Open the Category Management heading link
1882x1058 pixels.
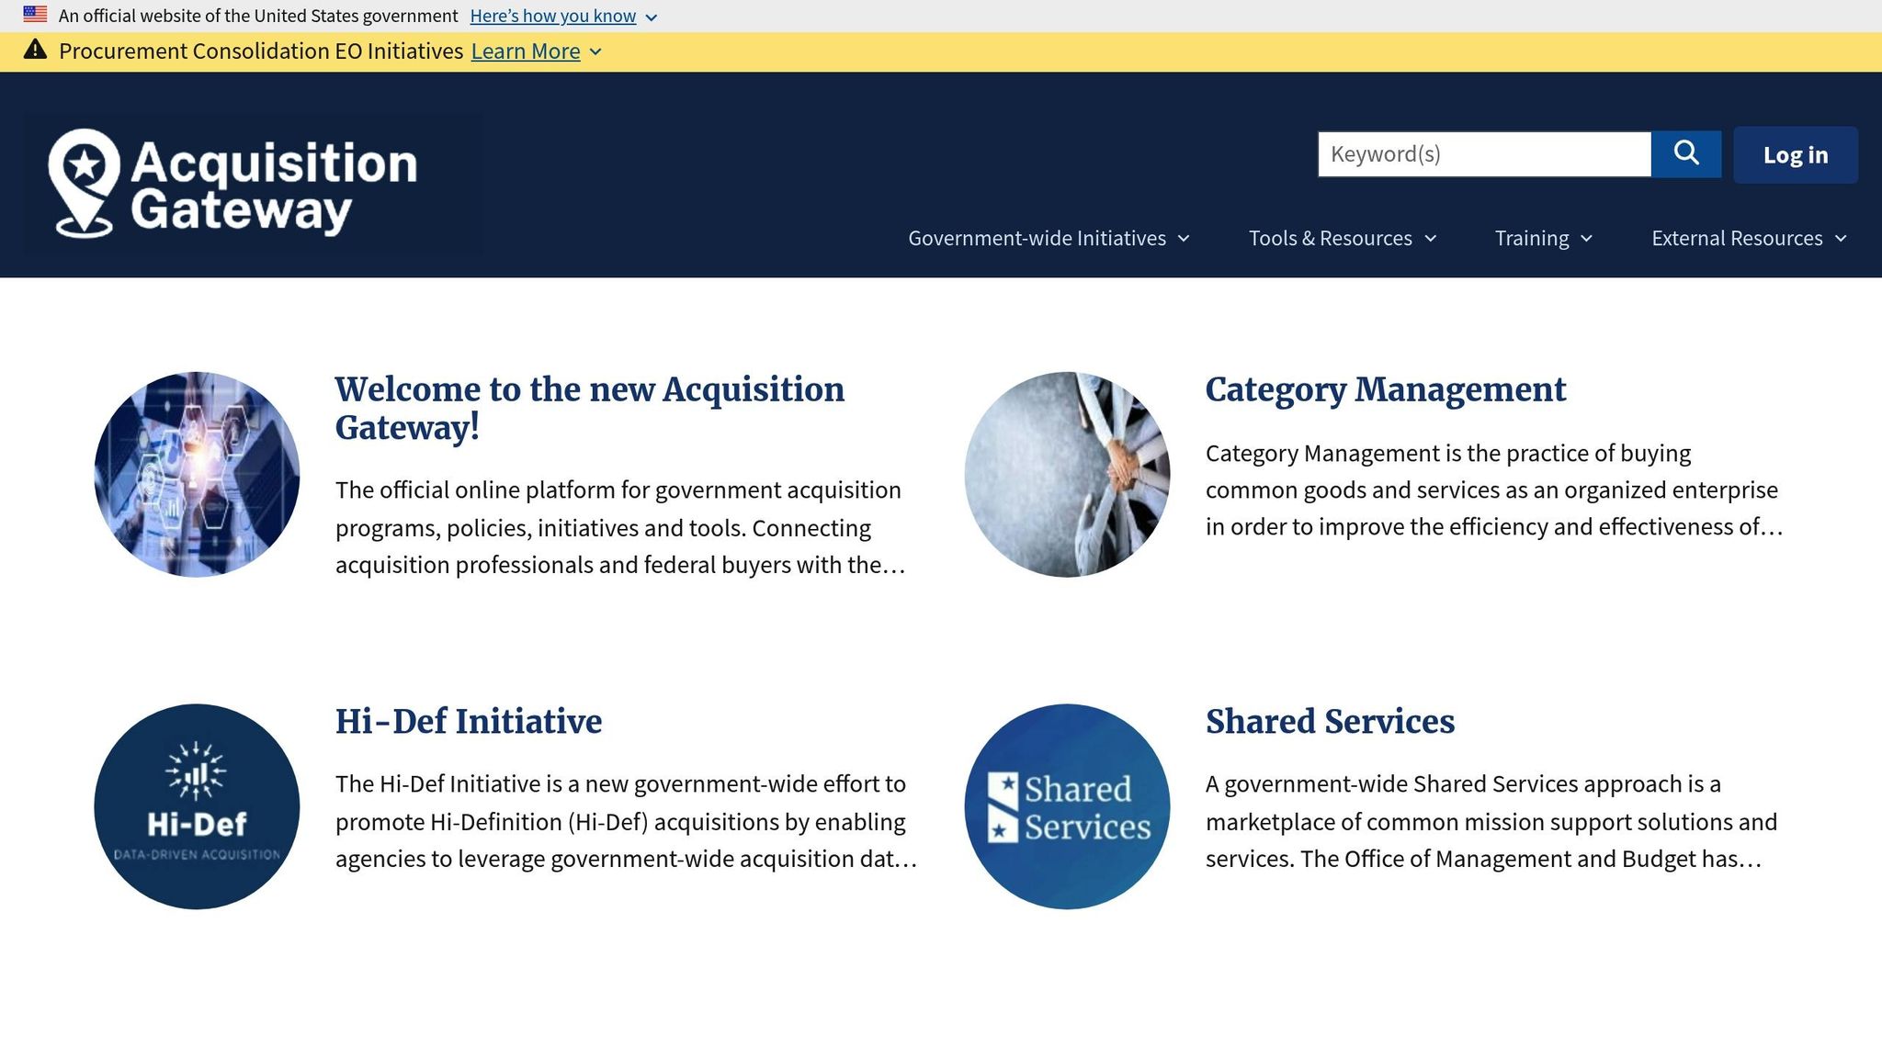[x=1385, y=389]
